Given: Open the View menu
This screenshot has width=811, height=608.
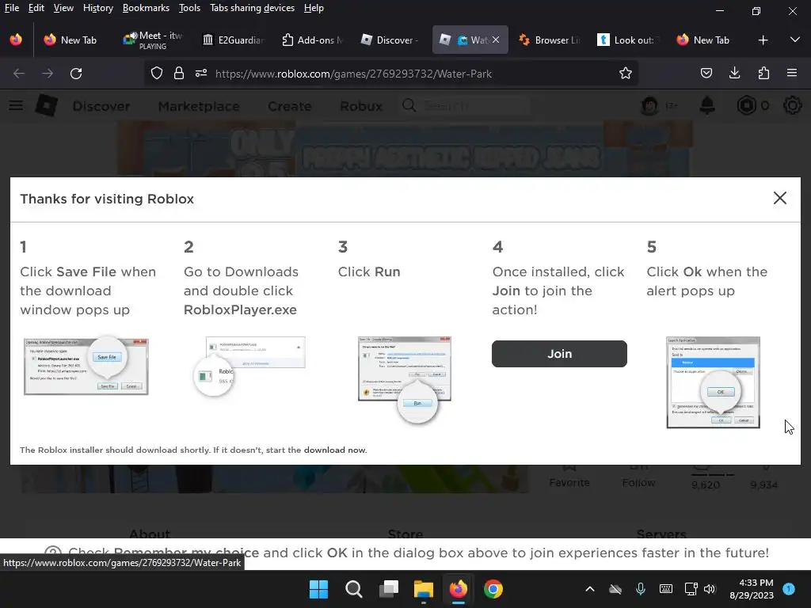Looking at the screenshot, I should [63, 8].
